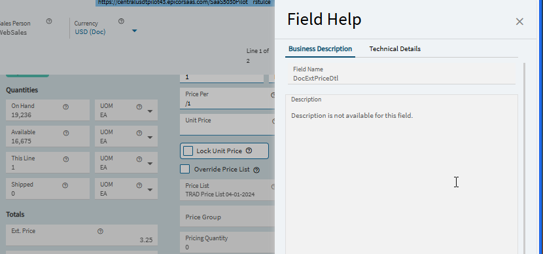543x254 pixels.
Task: Open help for This Line field
Action: pyautogui.click(x=66, y=159)
